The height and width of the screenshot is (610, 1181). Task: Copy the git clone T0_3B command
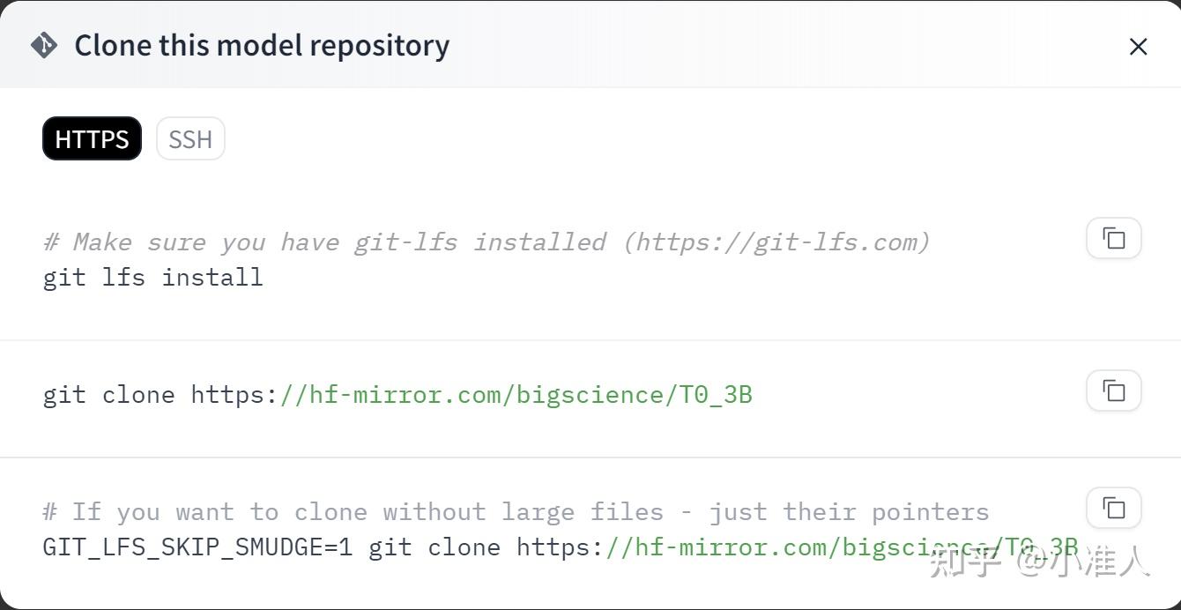pos(1113,391)
